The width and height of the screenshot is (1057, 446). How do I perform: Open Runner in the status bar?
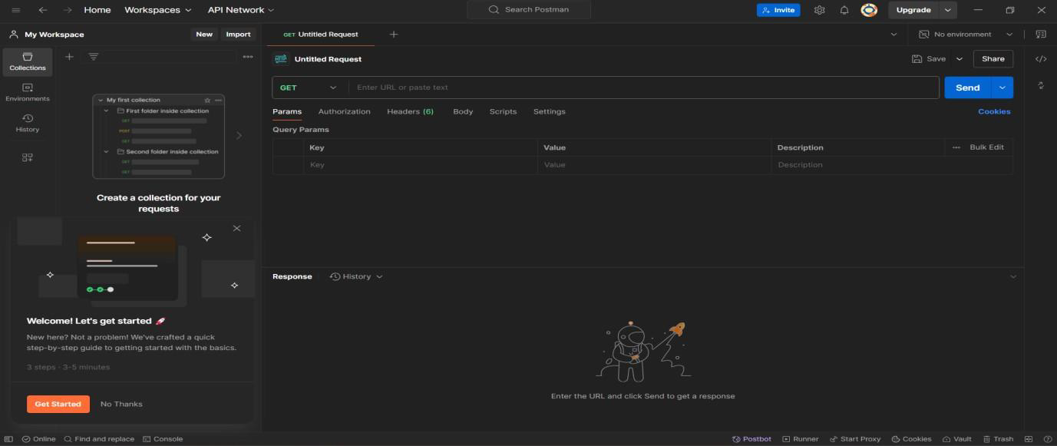(801, 439)
